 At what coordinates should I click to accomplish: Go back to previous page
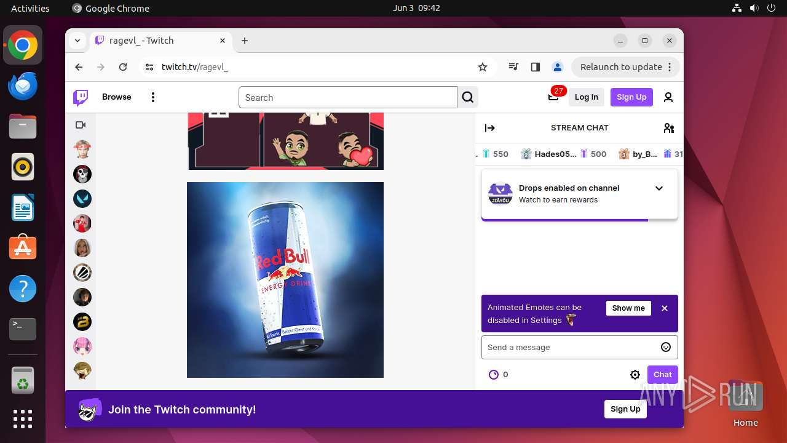pyautogui.click(x=79, y=67)
